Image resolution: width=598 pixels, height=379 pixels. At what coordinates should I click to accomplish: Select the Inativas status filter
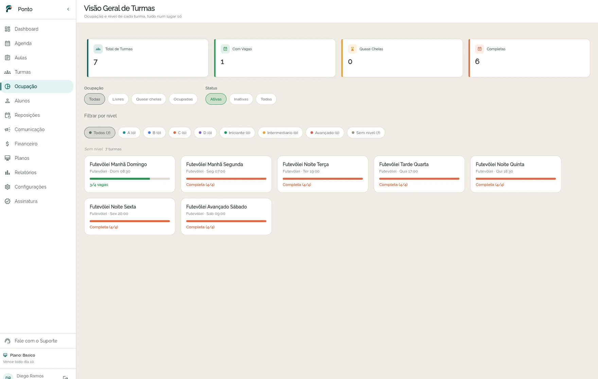click(x=241, y=99)
